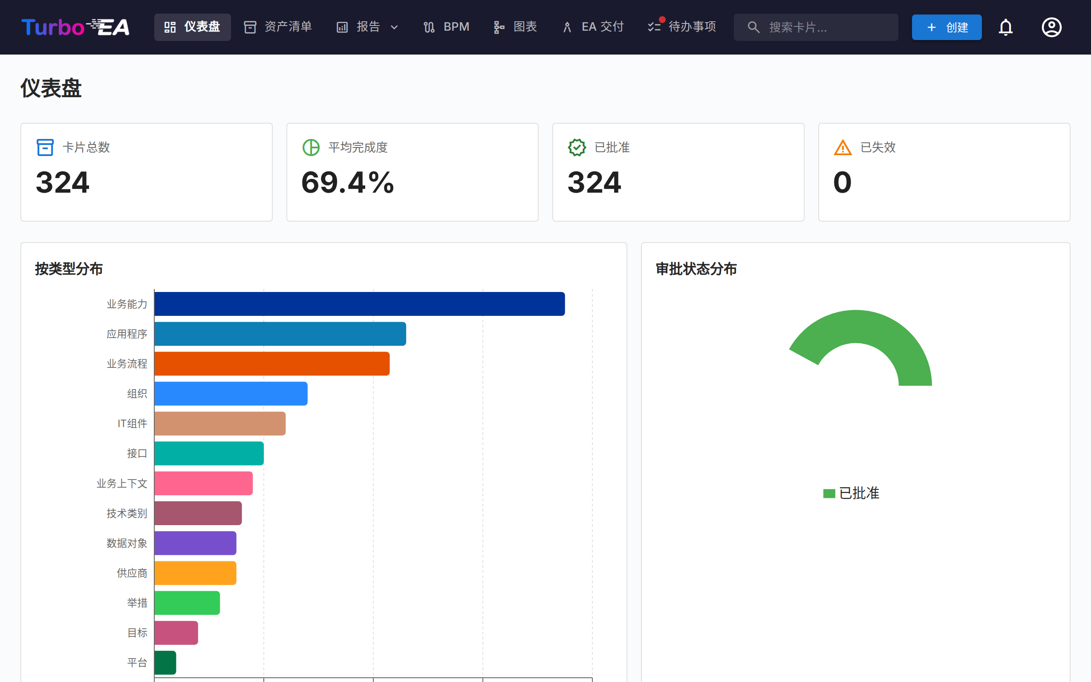The width and height of the screenshot is (1091, 682).
Task: Select the BPM tuning fork icon
Action: [429, 27]
